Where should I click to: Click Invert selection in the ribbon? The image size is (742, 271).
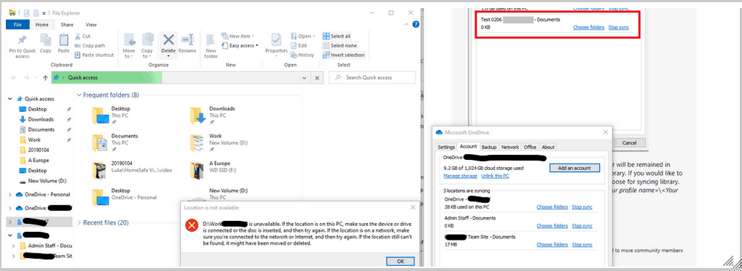click(x=343, y=54)
